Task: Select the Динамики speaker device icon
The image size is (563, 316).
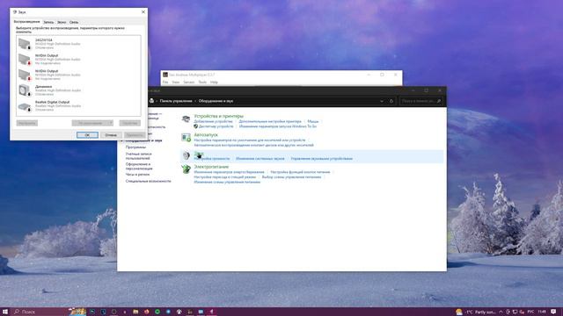Action: click(25, 90)
